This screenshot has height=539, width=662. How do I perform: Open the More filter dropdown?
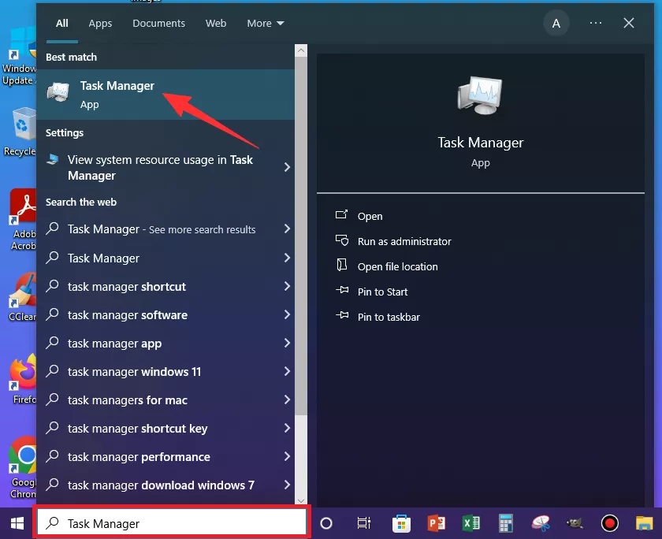click(266, 23)
